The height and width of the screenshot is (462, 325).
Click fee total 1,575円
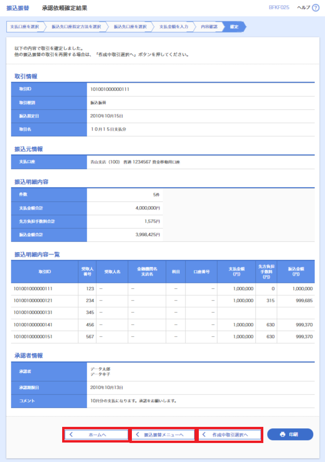[x=152, y=221]
